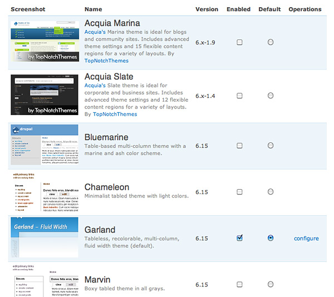Select Garland default radio button
The image size is (334, 297).
[x=271, y=237]
